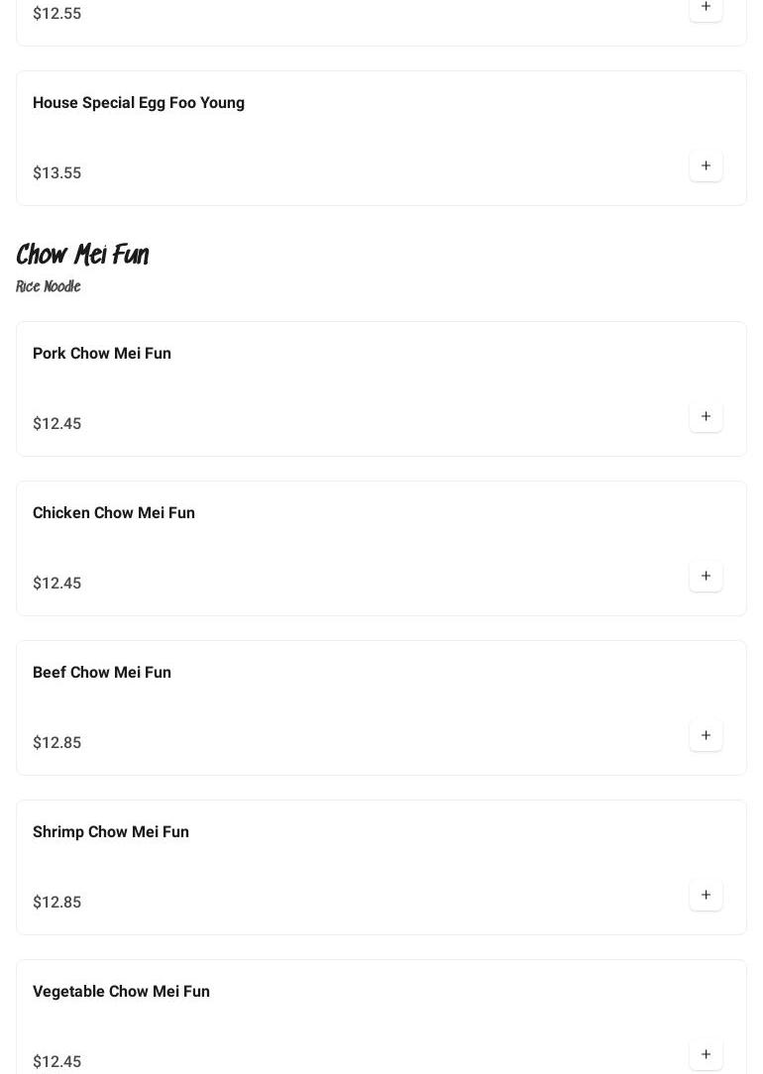Add Shrimp Chow Mei Fun with plus icon

click(x=706, y=896)
